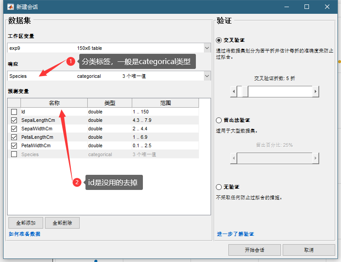Open the 如何准备数据 link

click(24, 234)
